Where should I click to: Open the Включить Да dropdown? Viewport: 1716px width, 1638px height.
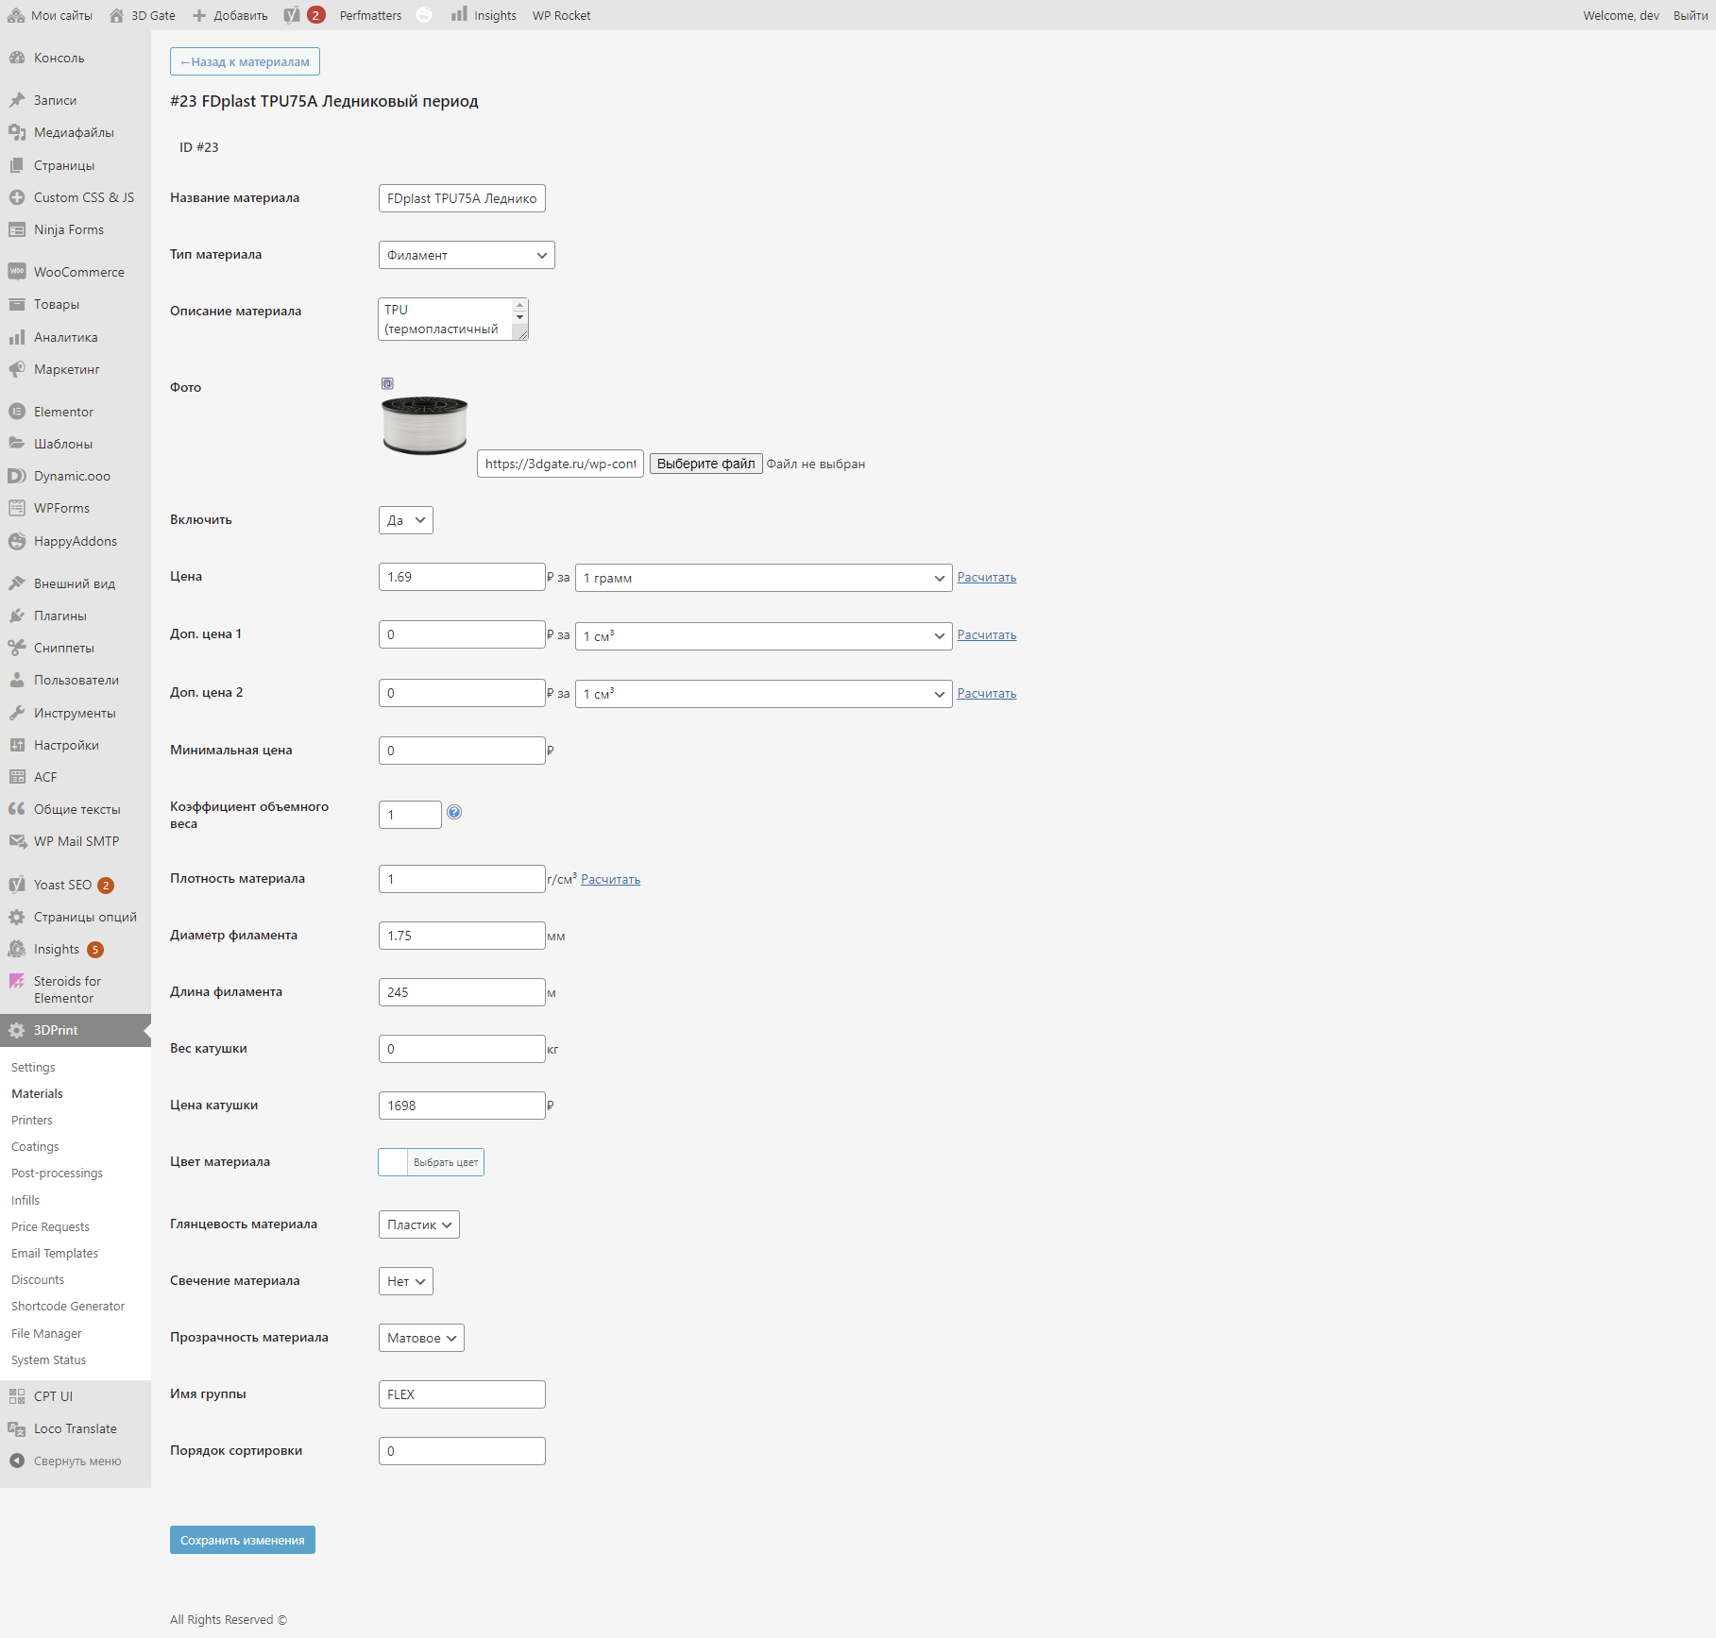(406, 520)
